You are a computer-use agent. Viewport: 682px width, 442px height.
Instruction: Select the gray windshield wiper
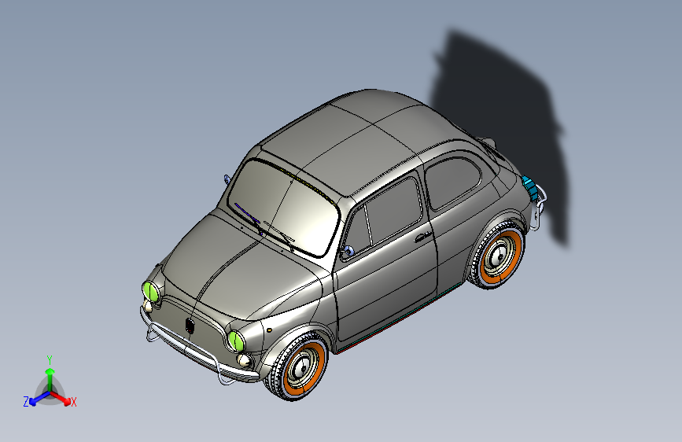point(278,233)
